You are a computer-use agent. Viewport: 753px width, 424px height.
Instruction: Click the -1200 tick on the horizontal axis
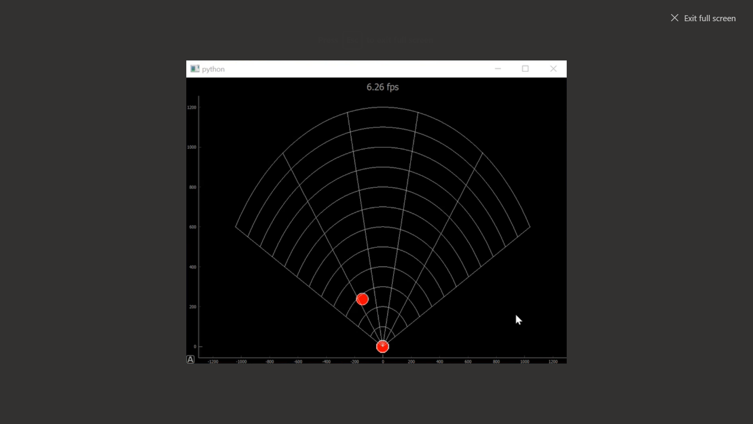213,362
